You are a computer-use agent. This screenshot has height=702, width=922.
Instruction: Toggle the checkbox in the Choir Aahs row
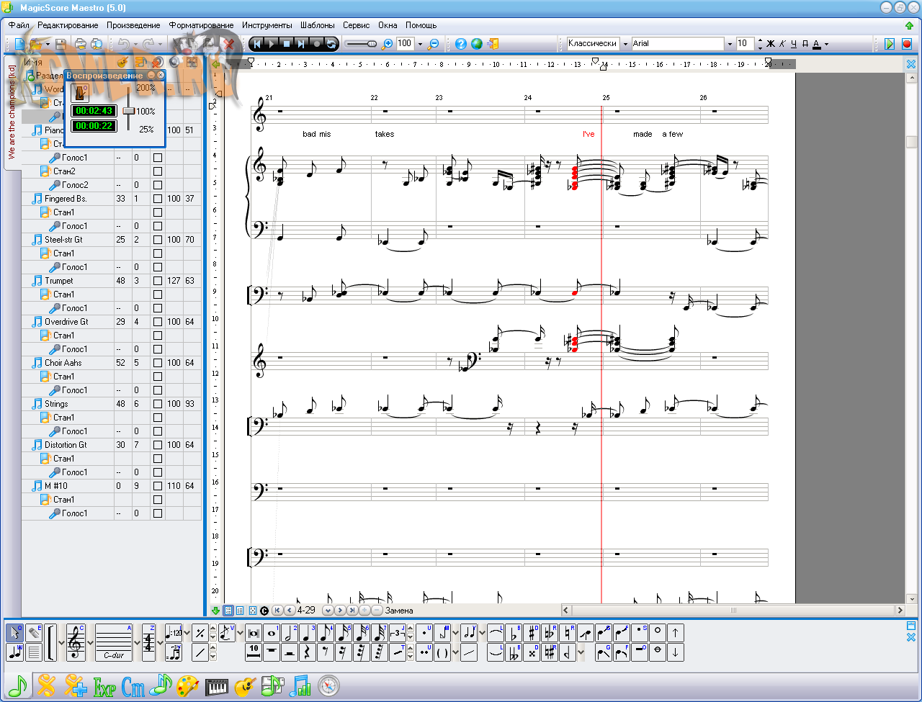click(x=158, y=363)
